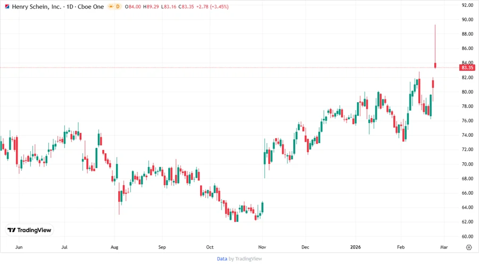
Task: Click the Mar time axis label
Action: (x=444, y=247)
